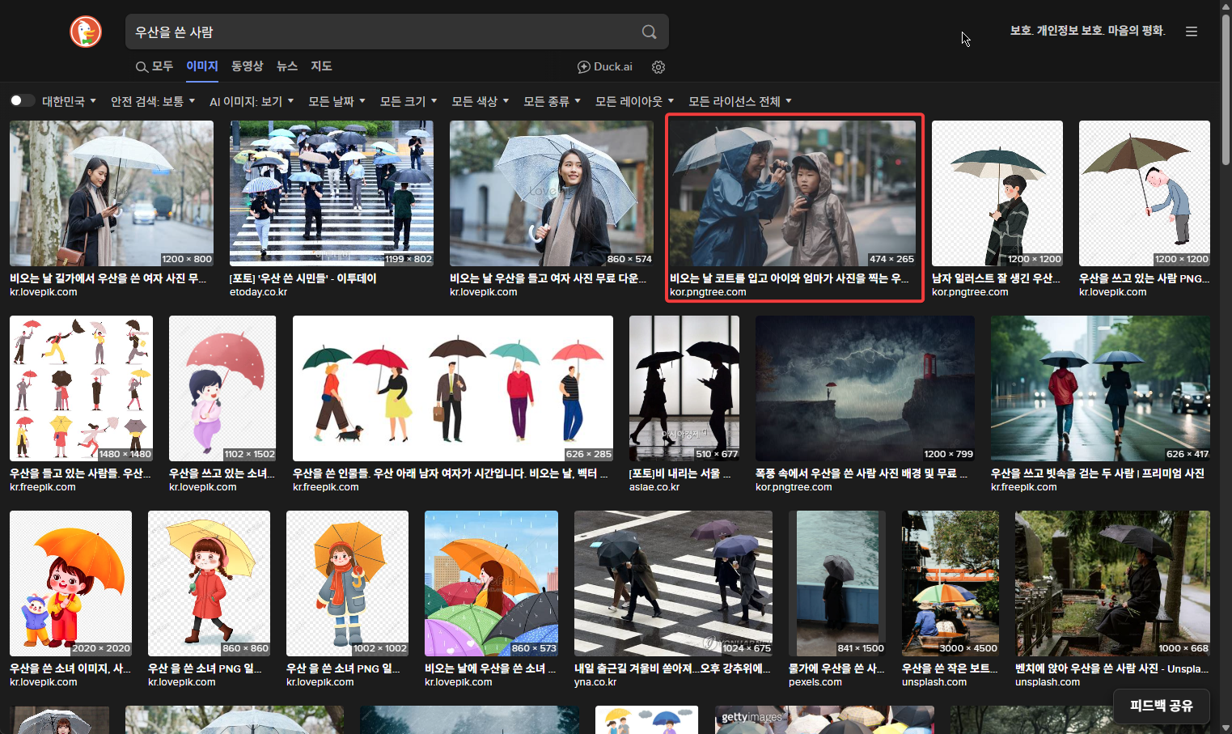This screenshot has width=1232, height=734.
Task: Switch to the 모두 tab
Action: [x=155, y=66]
